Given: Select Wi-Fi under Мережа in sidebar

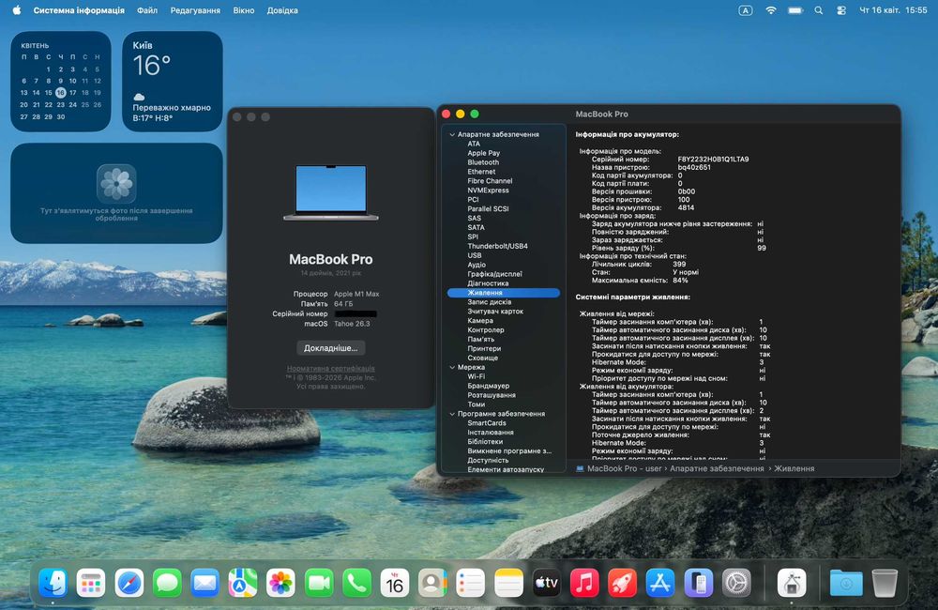Looking at the screenshot, I should [x=477, y=376].
